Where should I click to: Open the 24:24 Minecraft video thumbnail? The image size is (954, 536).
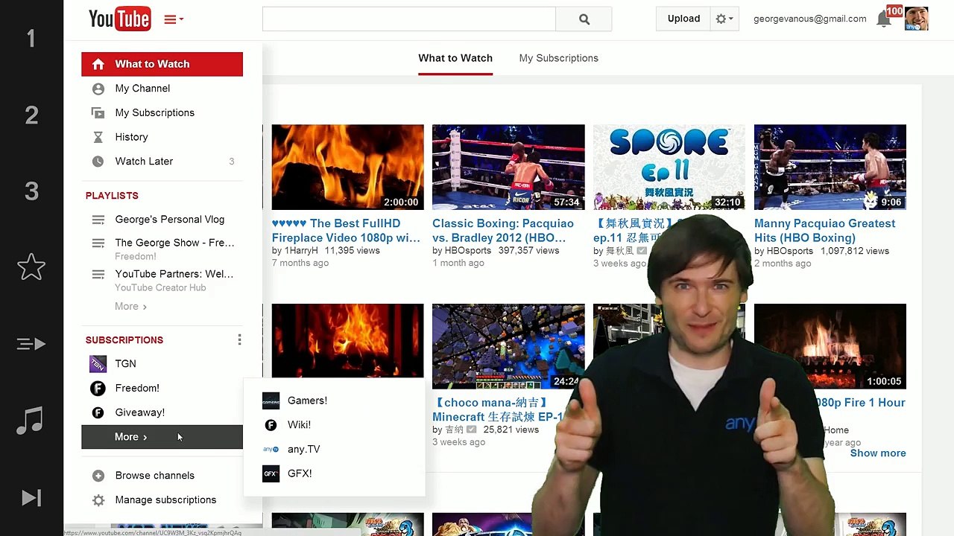pyautogui.click(x=508, y=347)
